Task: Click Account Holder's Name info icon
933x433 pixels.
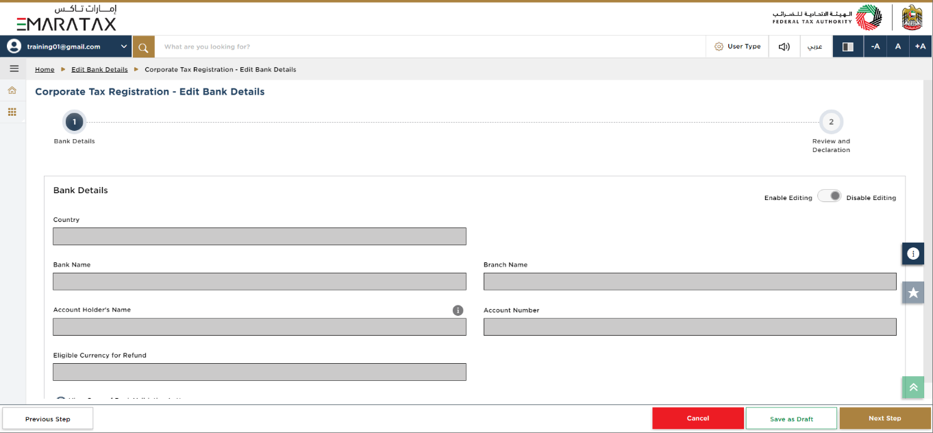Action: tap(458, 310)
